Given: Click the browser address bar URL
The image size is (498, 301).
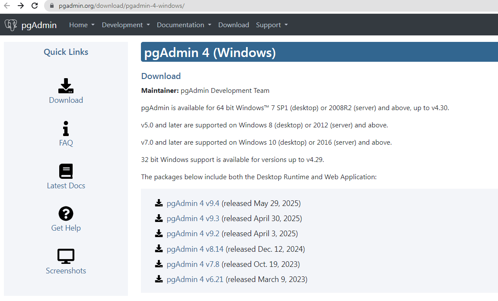Looking at the screenshot, I should pyautogui.click(x=121, y=6).
